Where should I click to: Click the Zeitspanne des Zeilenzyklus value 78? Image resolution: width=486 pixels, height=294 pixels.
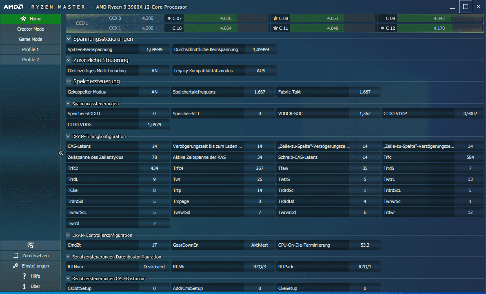pos(154,157)
